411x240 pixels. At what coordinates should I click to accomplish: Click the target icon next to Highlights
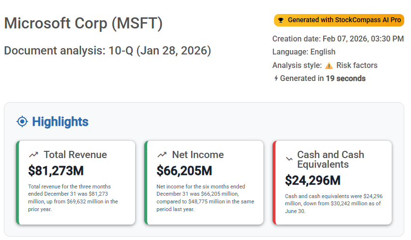tap(22, 121)
